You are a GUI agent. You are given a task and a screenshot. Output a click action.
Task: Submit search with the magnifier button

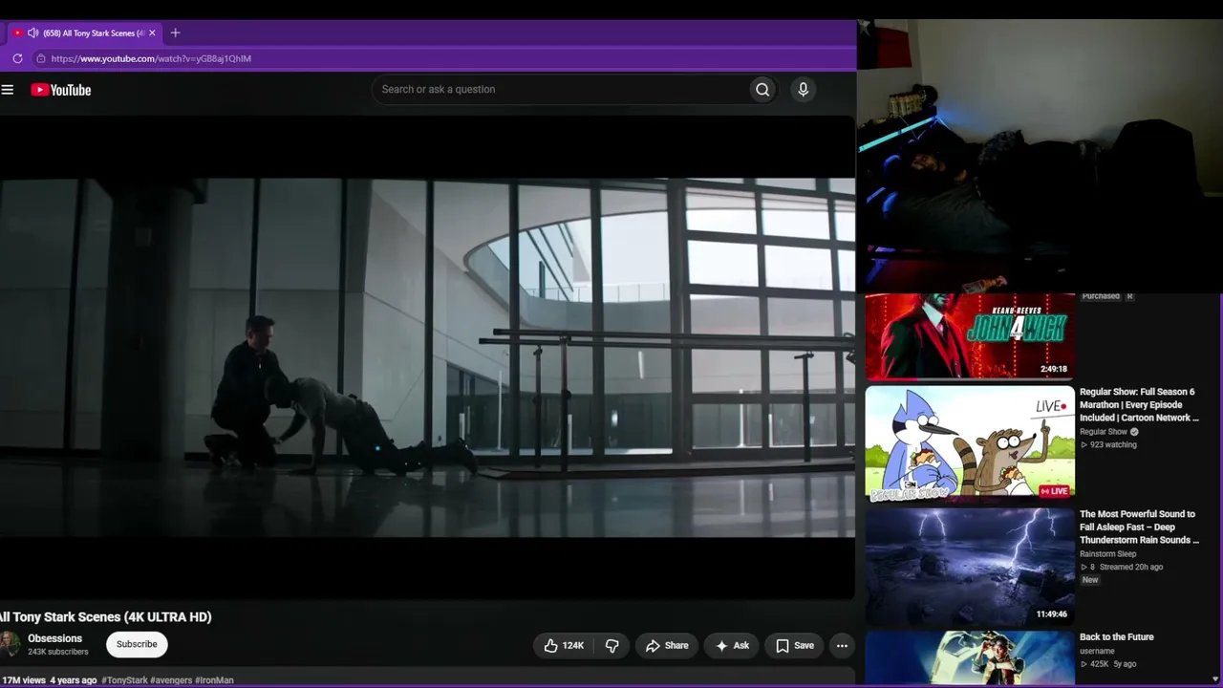click(x=762, y=90)
